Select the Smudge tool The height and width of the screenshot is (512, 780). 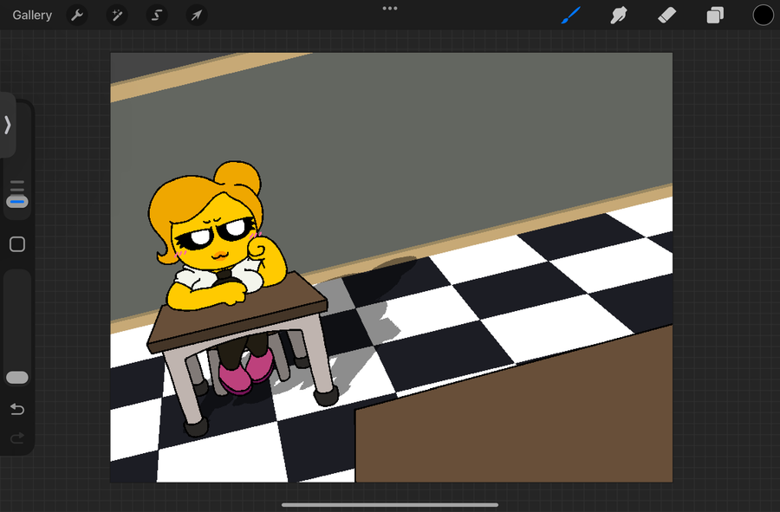618,16
